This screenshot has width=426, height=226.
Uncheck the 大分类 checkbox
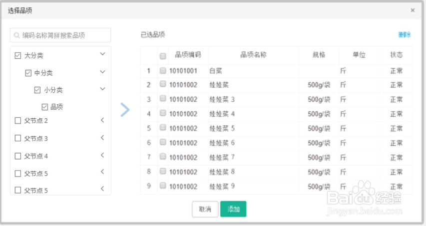click(18, 55)
